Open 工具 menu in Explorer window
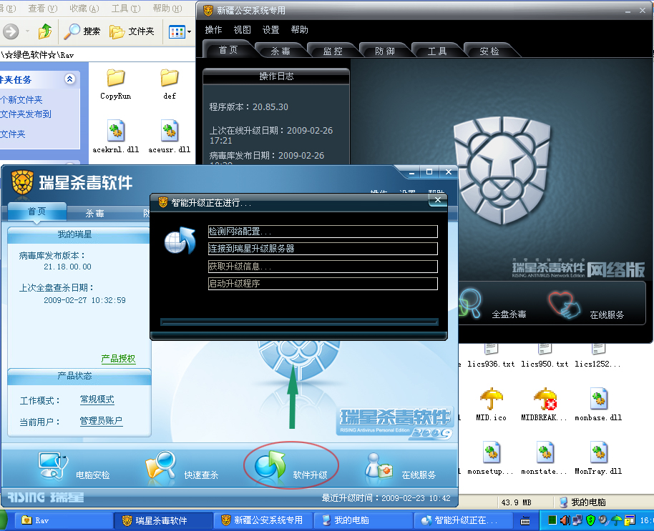This screenshot has height=531, width=654. [126, 8]
